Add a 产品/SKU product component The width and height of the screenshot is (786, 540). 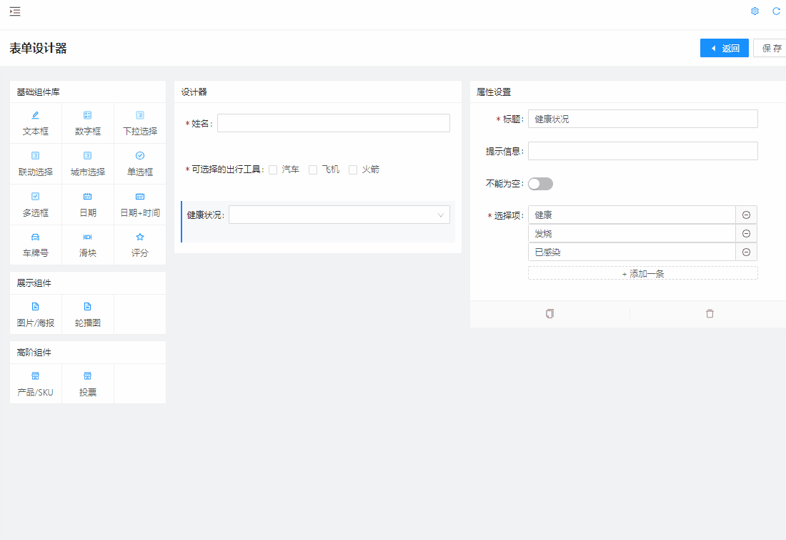36,384
